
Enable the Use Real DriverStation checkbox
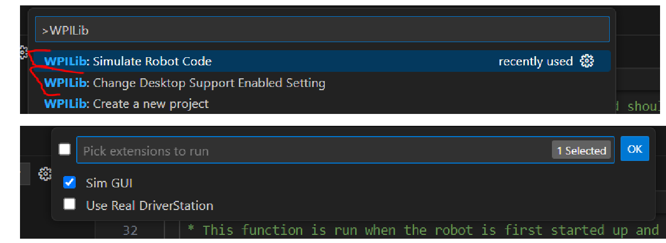(x=69, y=204)
